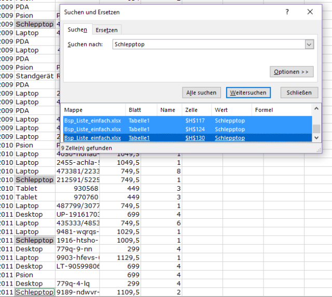Click the Alle suchen button
Screen dimensions: 332x297
click(x=200, y=93)
